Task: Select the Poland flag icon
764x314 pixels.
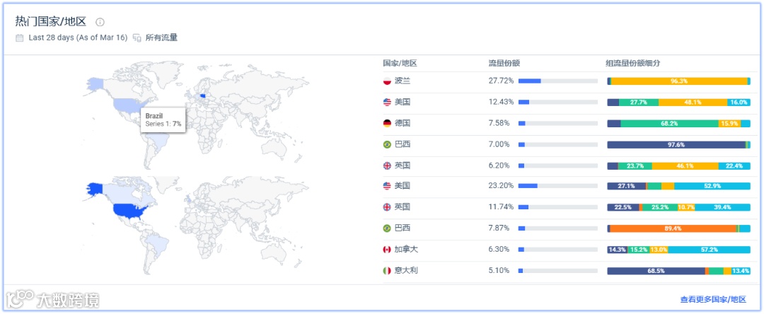Action: (x=387, y=81)
